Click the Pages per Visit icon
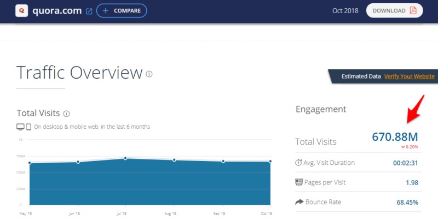438x220 pixels. click(x=299, y=182)
